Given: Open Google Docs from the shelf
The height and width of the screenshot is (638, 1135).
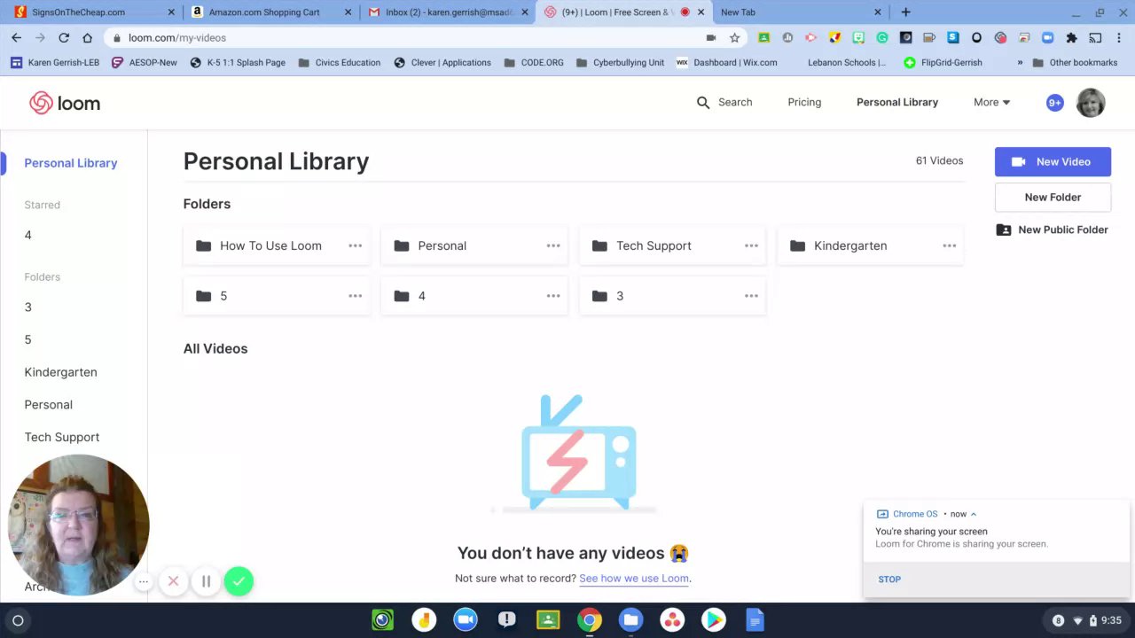Looking at the screenshot, I should [x=755, y=620].
